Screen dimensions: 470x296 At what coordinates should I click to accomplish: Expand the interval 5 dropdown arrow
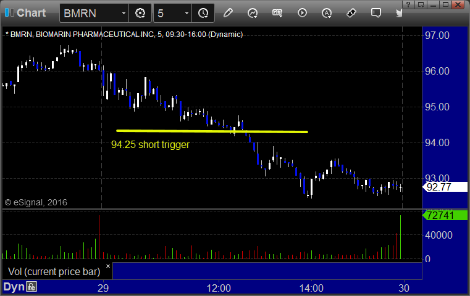[x=187, y=13]
